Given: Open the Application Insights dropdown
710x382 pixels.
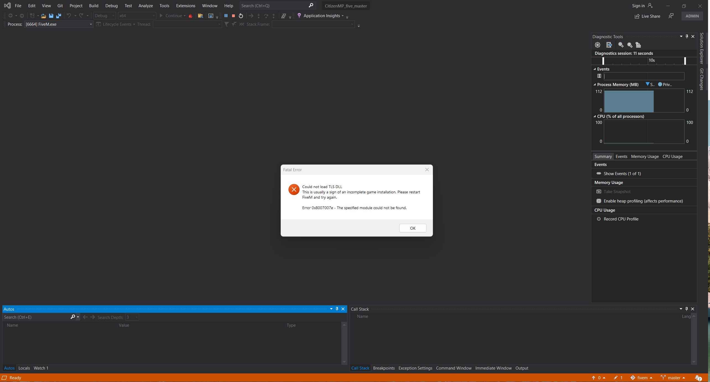Looking at the screenshot, I should [343, 16].
